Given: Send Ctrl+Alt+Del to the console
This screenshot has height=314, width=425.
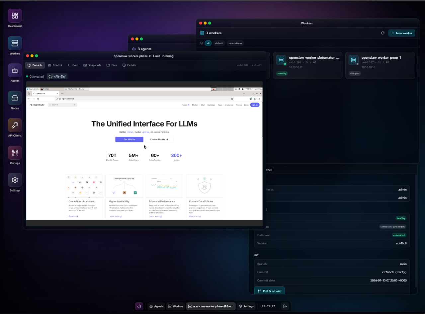Looking at the screenshot, I should pos(57,76).
